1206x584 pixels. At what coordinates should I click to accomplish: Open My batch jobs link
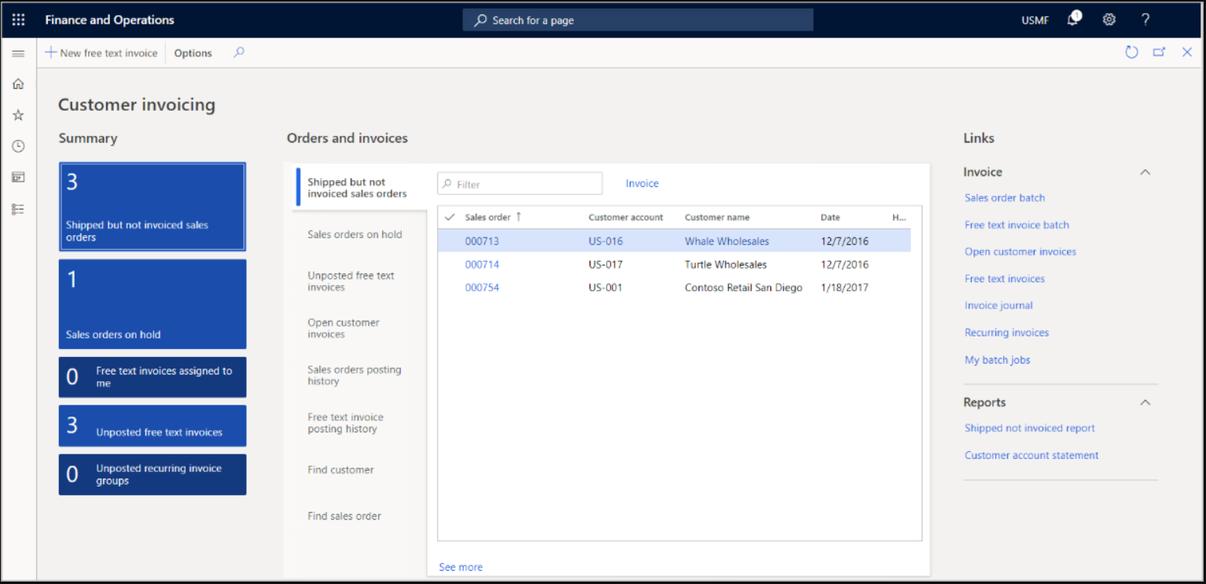tap(997, 360)
